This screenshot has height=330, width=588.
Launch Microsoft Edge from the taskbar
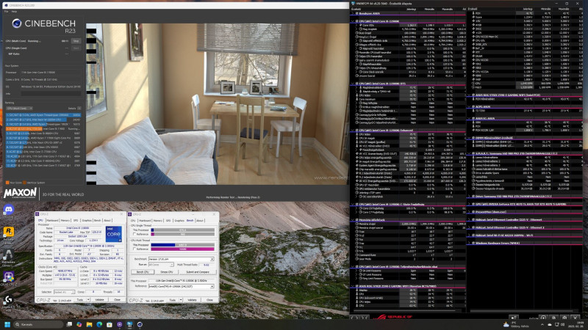tap(99, 324)
